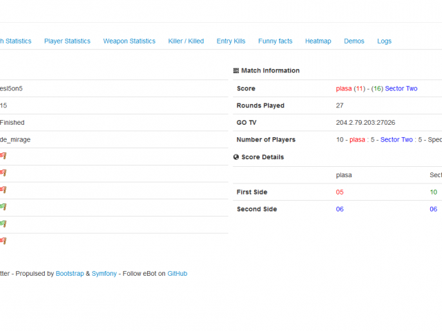This screenshot has height=331, width=442.
Task: Follow the Bootstrap link in the footer
Action: pos(70,274)
